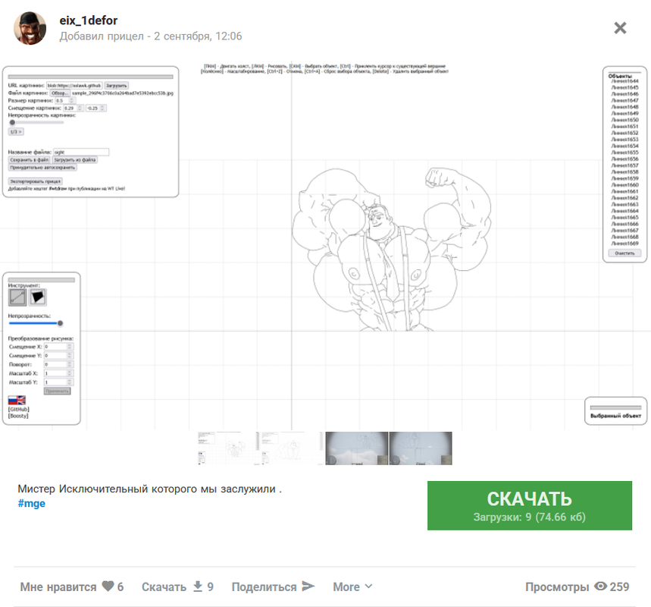Image resolution: width=651 pixels, height=607 pixels.
Task: Click the Обзор file browse button
Action: 60,93
